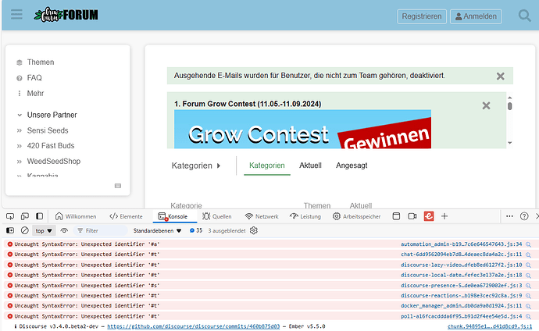539x331 pixels.
Task: Open the forum hamburger menu
Action: click(x=16, y=14)
